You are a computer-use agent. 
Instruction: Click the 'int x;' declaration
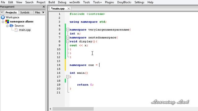point(75,34)
